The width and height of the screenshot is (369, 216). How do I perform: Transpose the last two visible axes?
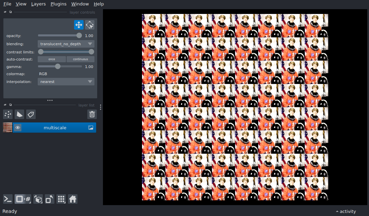tap(50, 199)
